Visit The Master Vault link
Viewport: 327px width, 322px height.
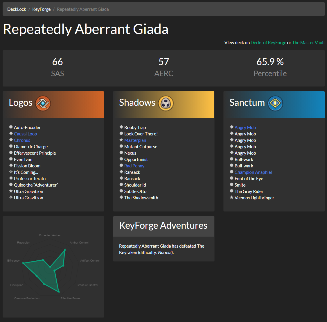(x=308, y=42)
